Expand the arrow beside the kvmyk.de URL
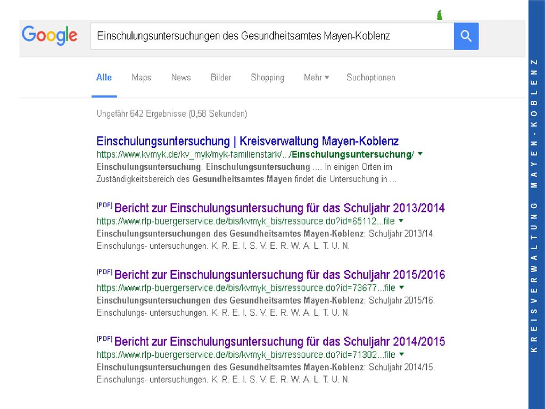Screen dimensions: 545x409 point(420,154)
